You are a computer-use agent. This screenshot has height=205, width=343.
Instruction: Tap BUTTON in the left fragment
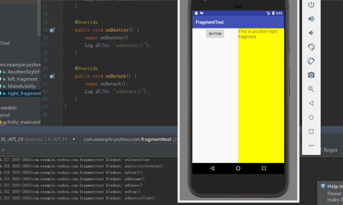[215, 34]
